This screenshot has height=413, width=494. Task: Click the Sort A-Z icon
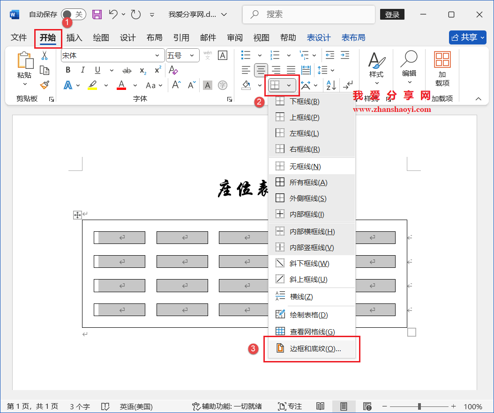pyautogui.click(x=331, y=85)
